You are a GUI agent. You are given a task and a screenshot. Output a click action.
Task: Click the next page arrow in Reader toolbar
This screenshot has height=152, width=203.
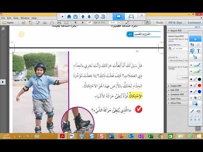(x=82, y=22)
